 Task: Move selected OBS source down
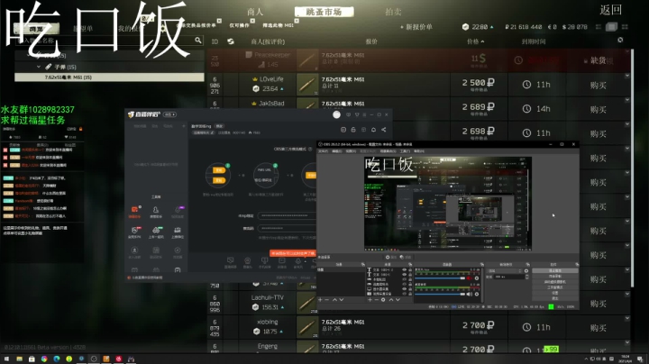coord(398,300)
